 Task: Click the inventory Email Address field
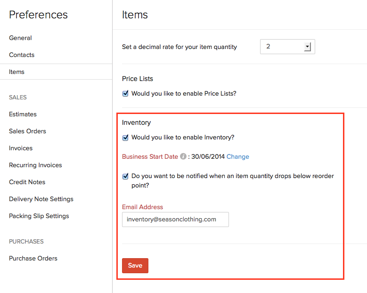coord(175,220)
